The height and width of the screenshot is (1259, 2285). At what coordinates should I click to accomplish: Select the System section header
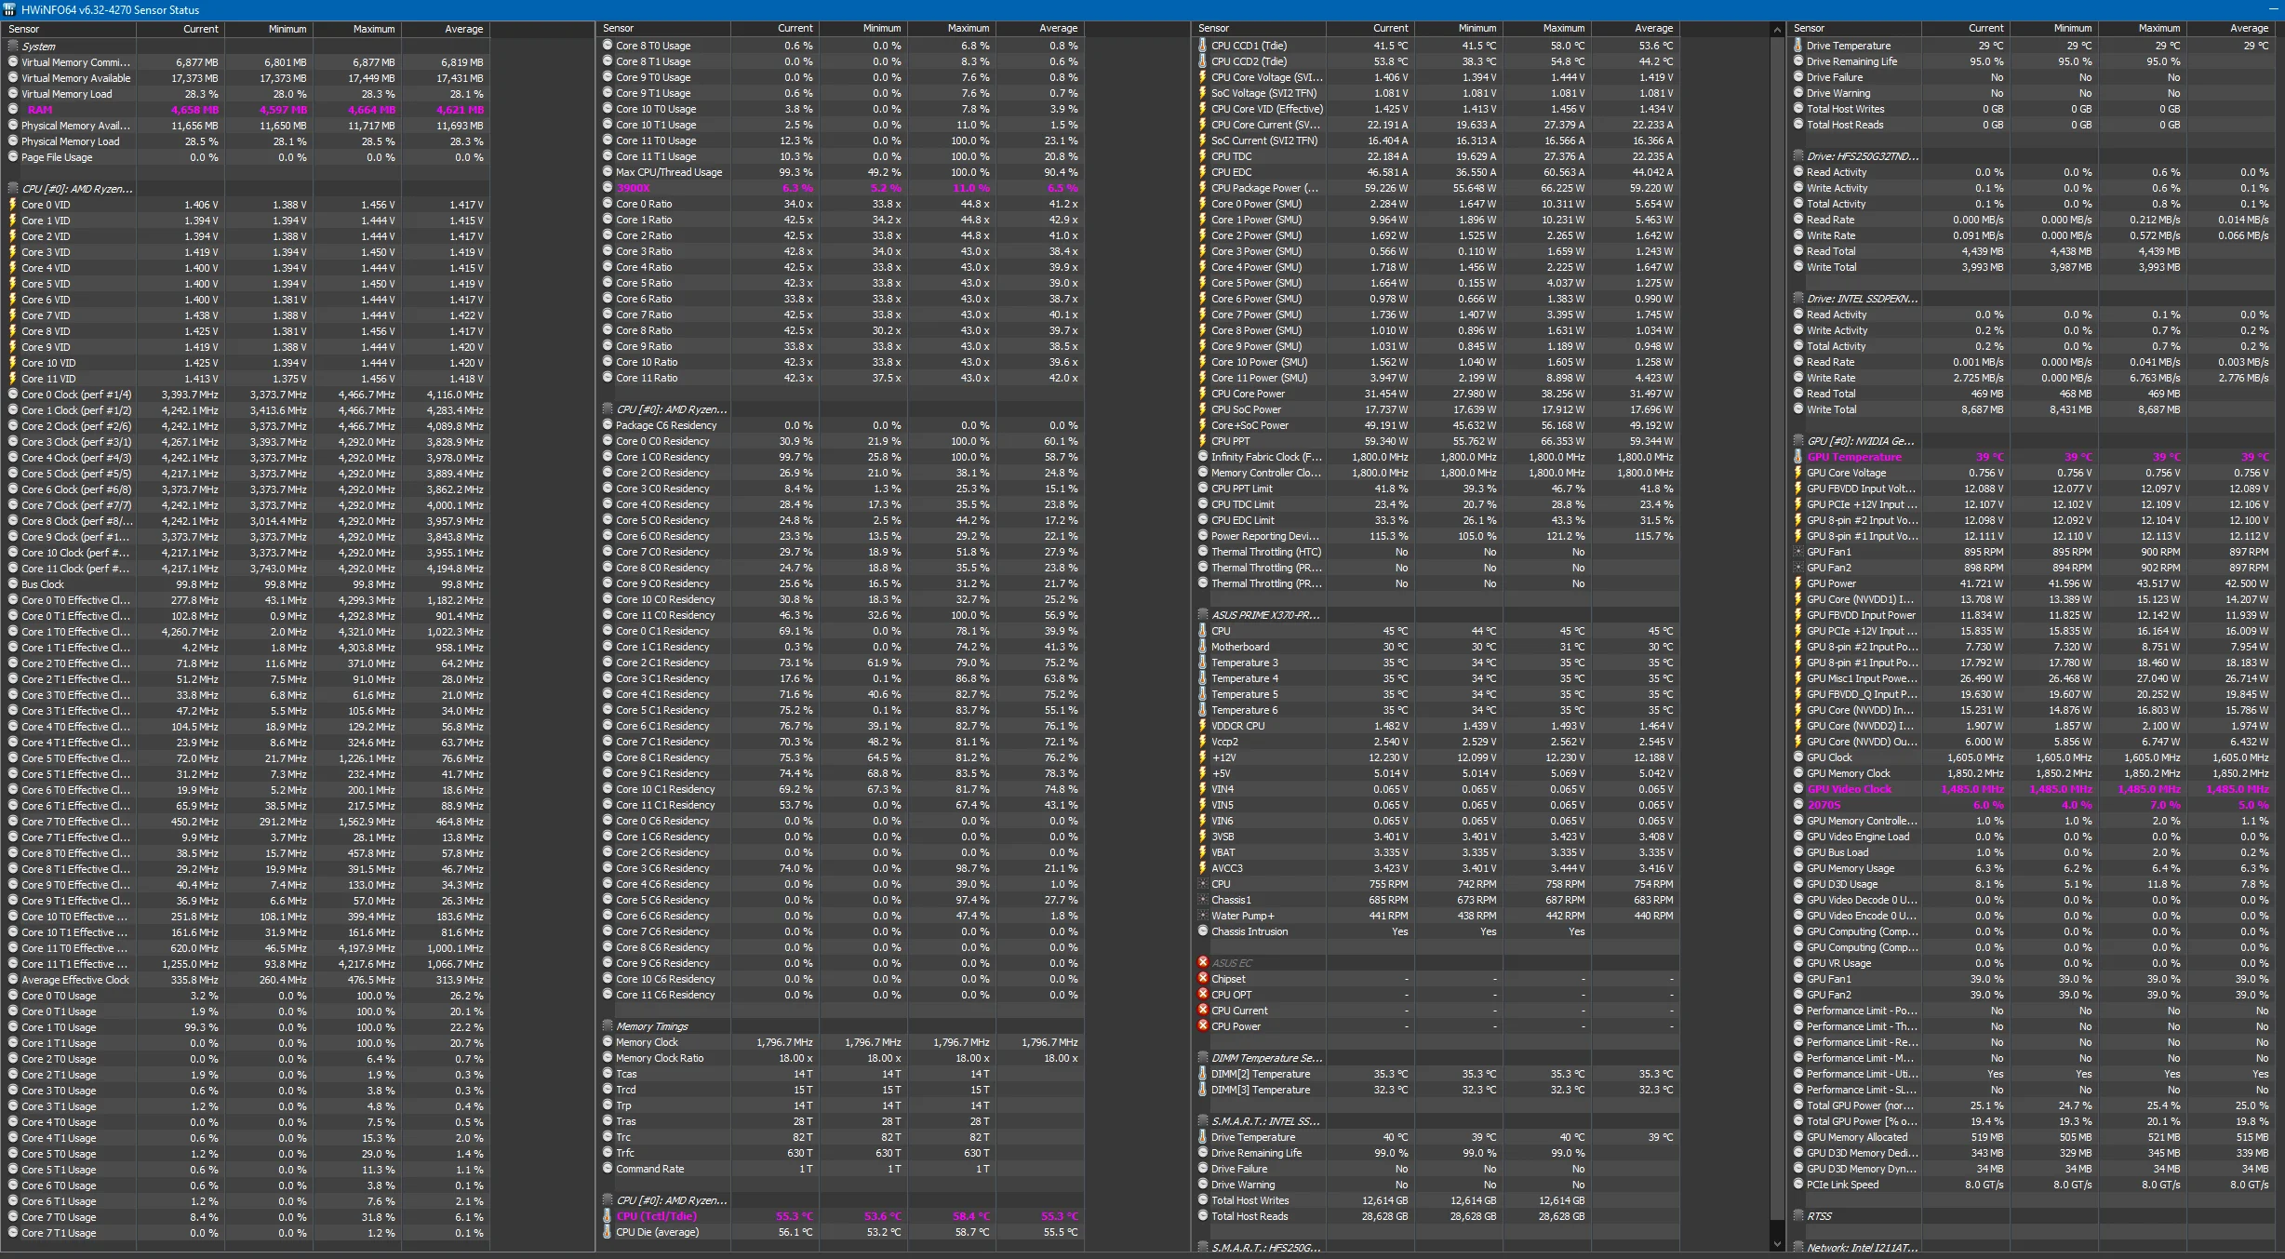tap(246, 47)
